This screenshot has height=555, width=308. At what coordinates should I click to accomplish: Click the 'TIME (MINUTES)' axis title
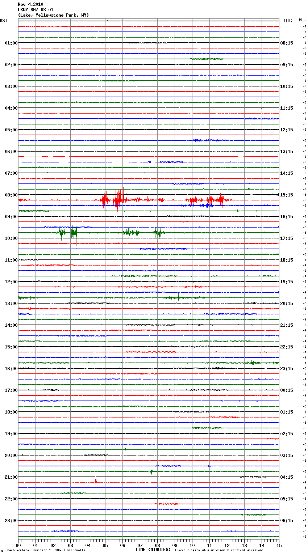tap(153, 550)
